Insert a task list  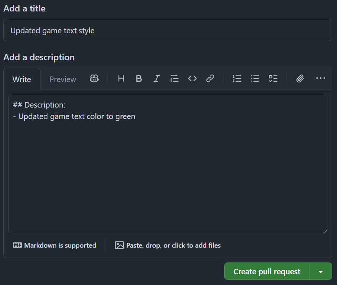pos(273,79)
